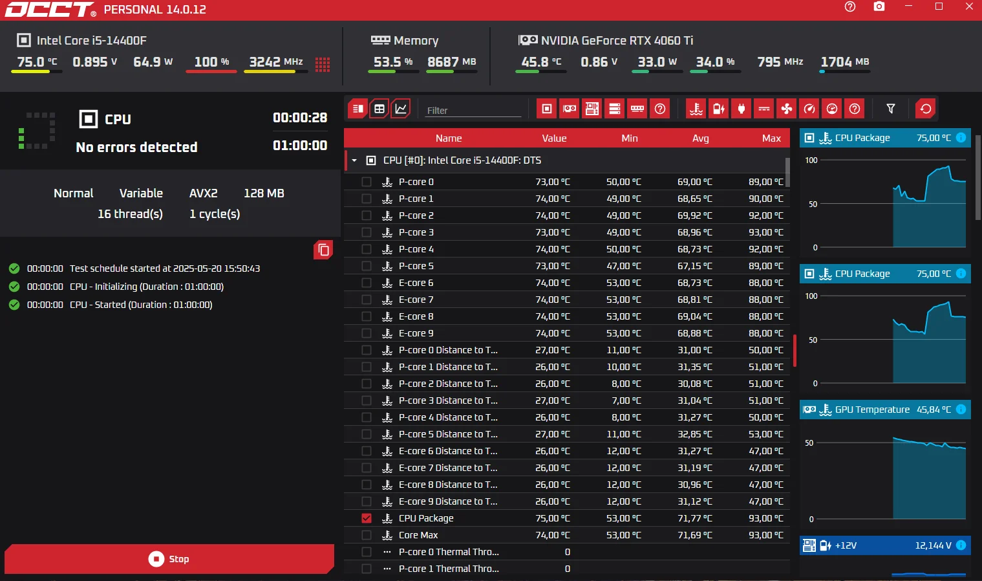This screenshot has height=581, width=982.
Task: Click the 'AVX2' instruction set label
Action: tap(204, 193)
